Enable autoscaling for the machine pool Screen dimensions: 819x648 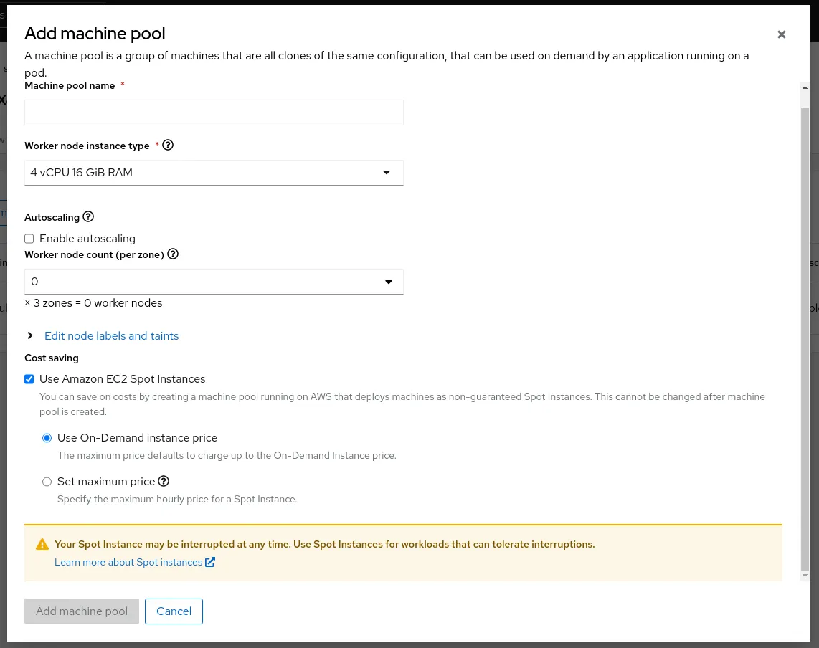point(29,238)
